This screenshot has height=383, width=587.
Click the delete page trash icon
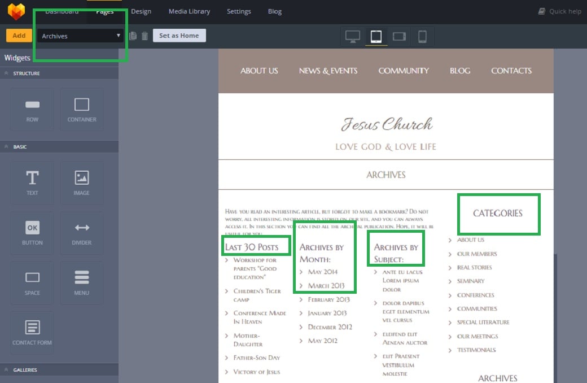(144, 36)
